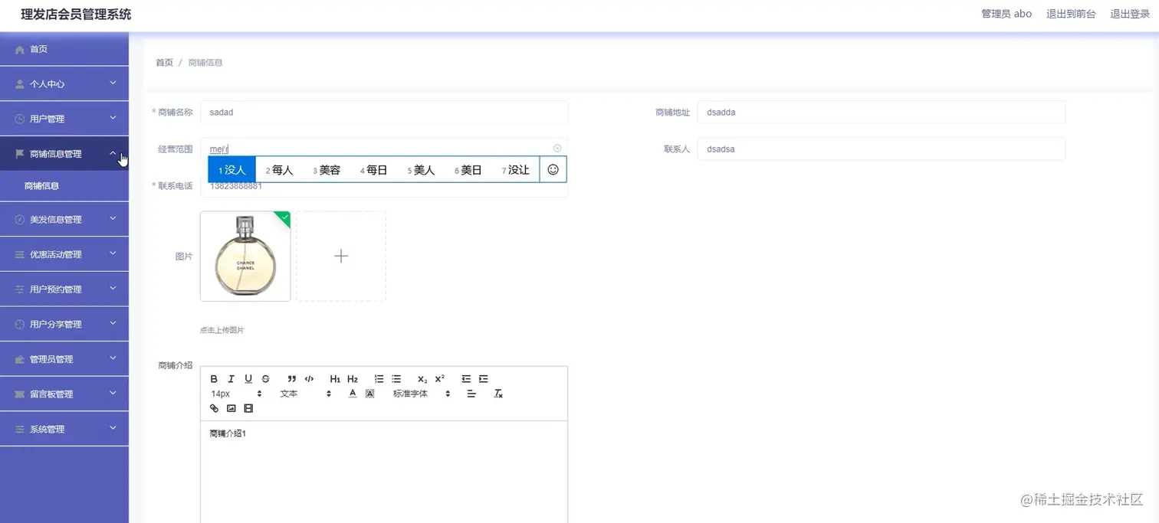Click the 商铺名称 input field
The image size is (1159, 523).
tap(384, 113)
